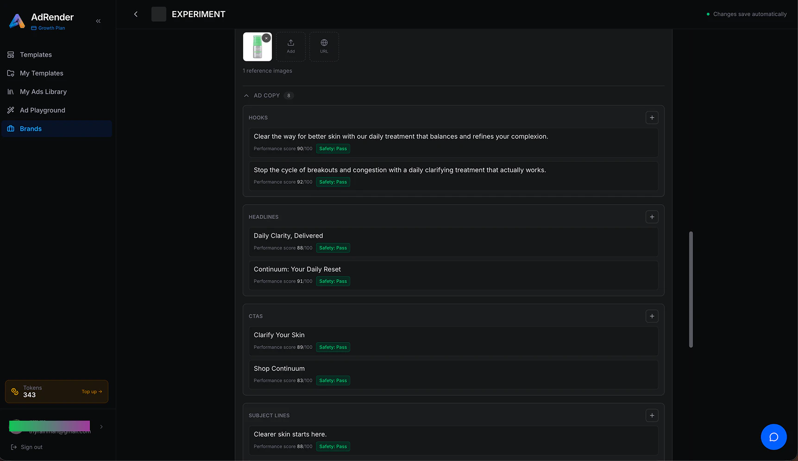The height and width of the screenshot is (461, 798).
Task: Collapse the sidebar with double chevron icon
Action: click(98, 21)
